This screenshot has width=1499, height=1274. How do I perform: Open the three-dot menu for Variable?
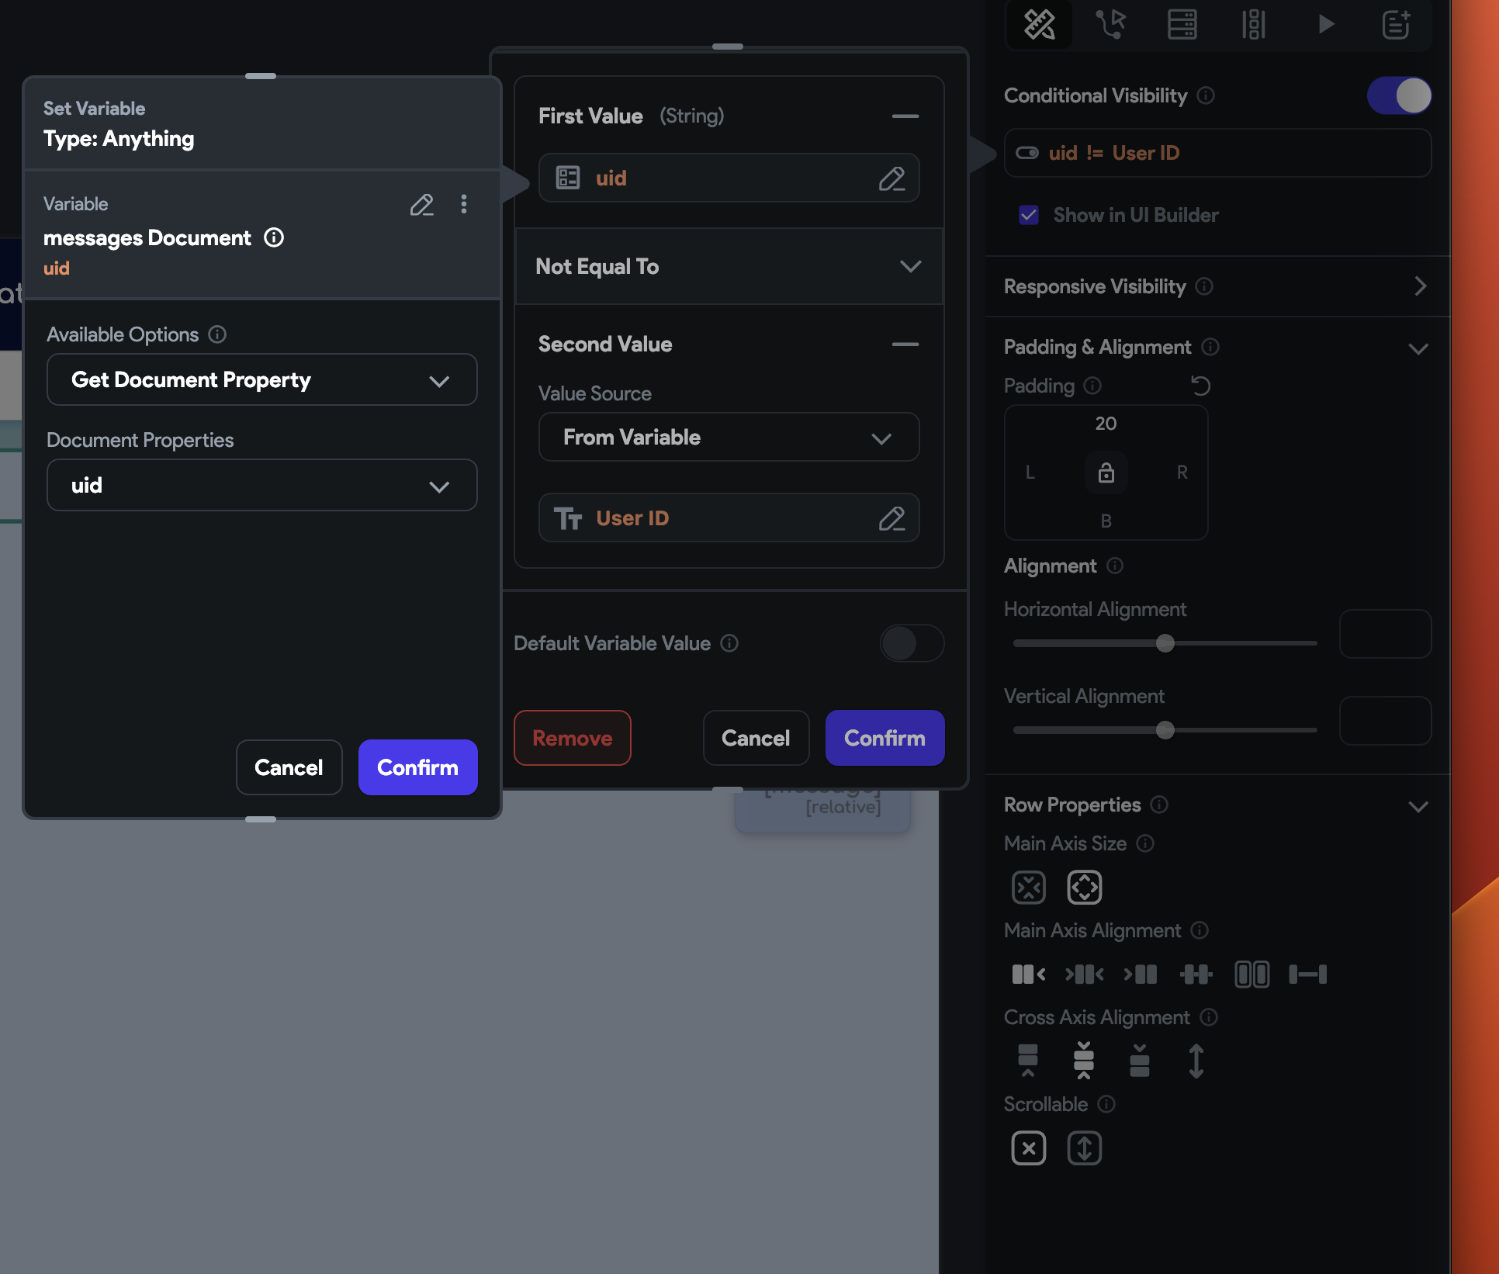click(464, 204)
